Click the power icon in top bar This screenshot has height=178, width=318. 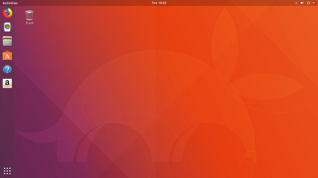(308, 3)
